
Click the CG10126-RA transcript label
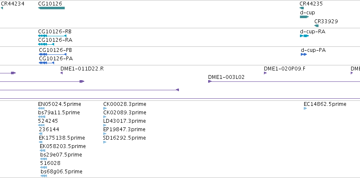55,40
